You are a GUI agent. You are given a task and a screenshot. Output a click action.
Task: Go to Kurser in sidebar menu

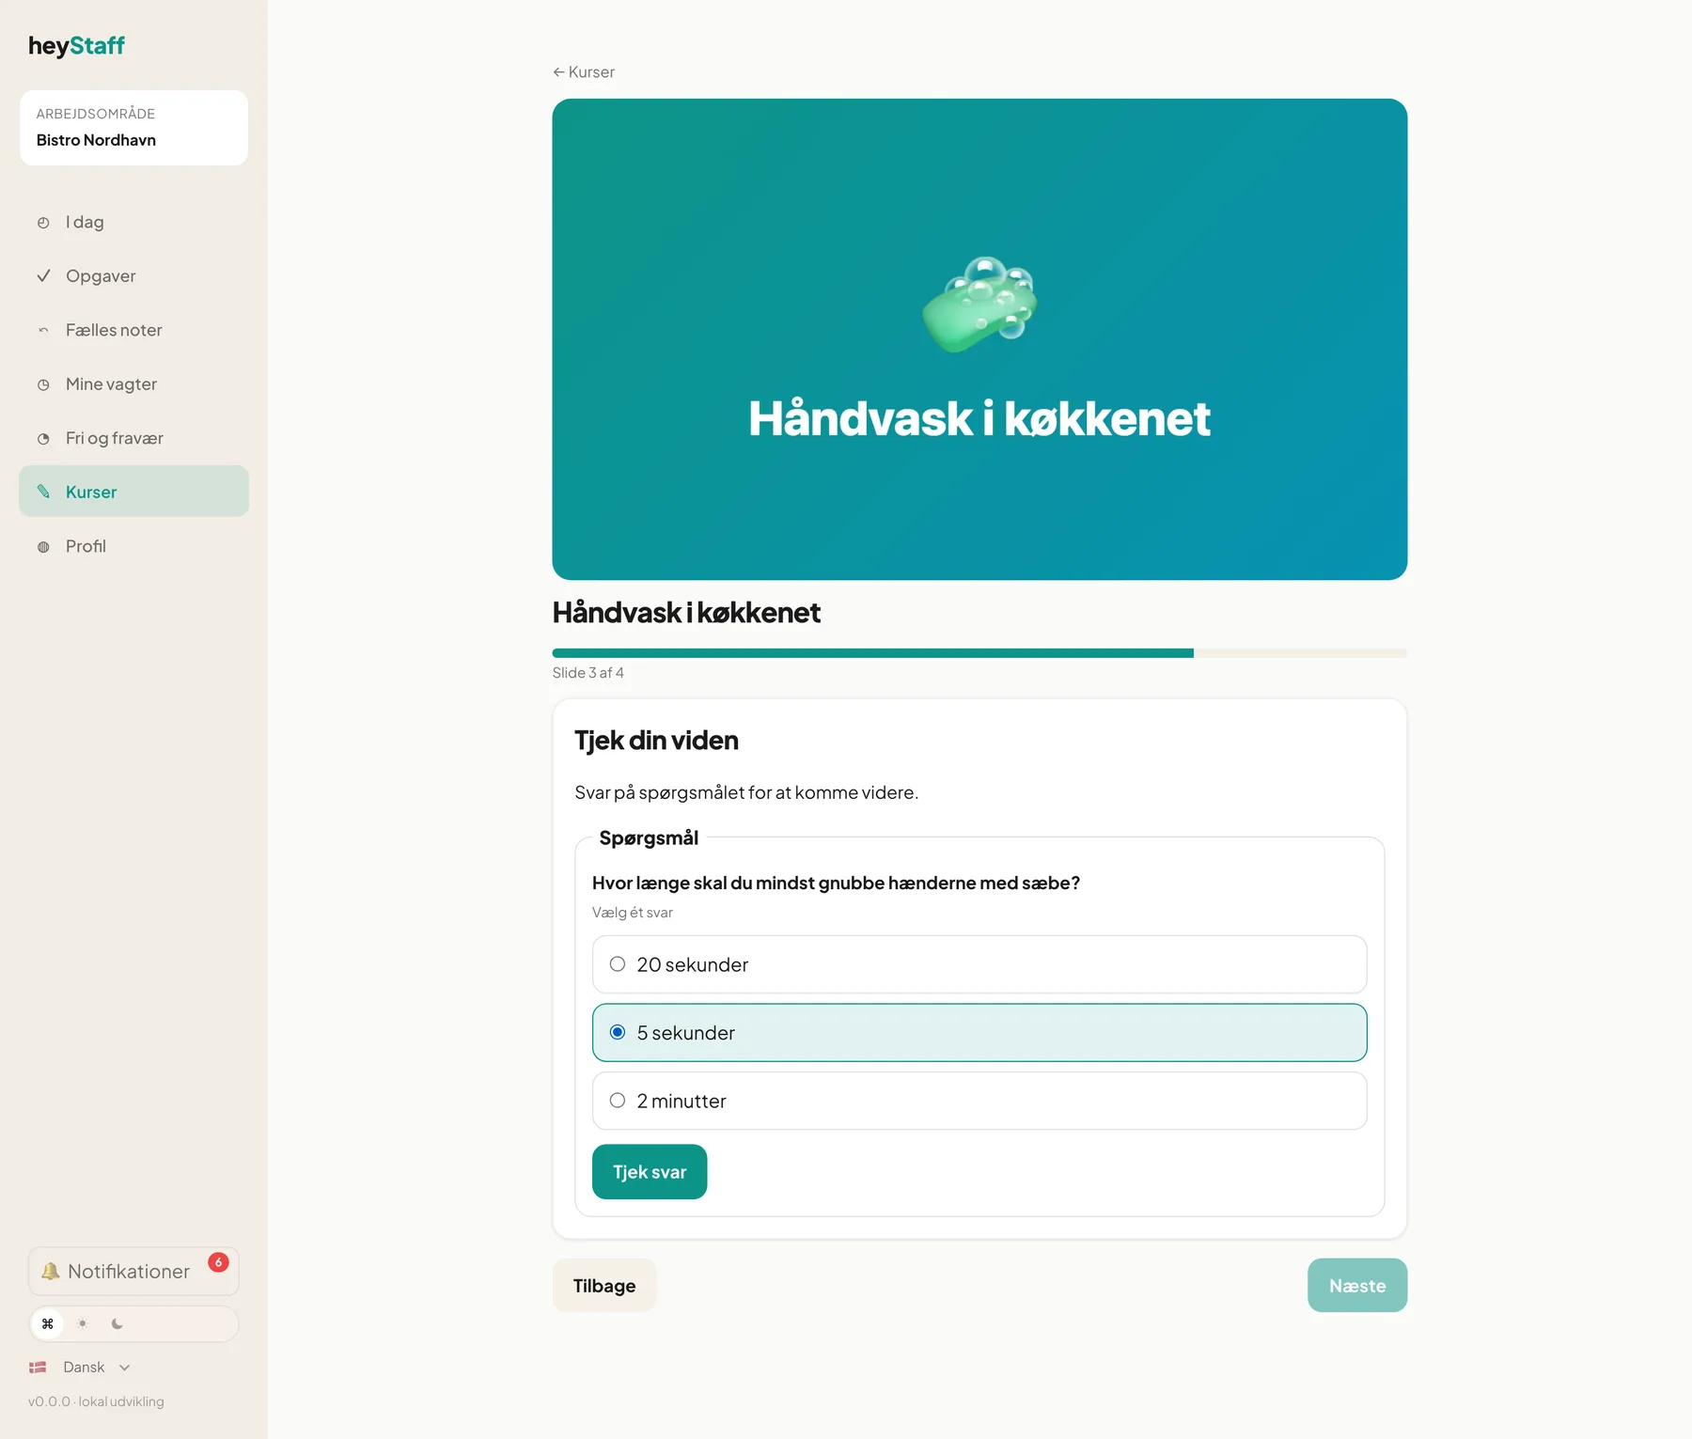pyautogui.click(x=133, y=492)
